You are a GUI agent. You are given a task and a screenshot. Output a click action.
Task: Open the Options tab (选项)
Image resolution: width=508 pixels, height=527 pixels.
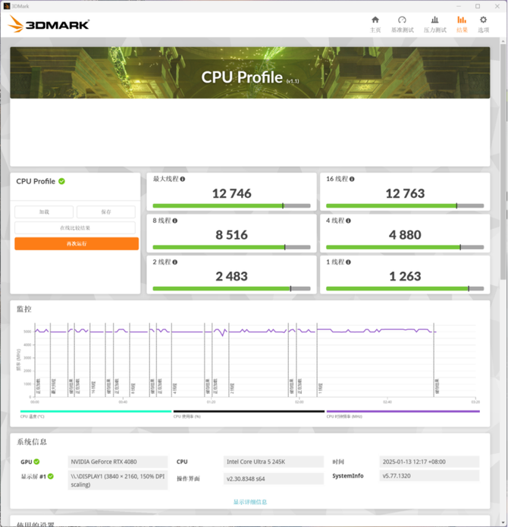483,24
